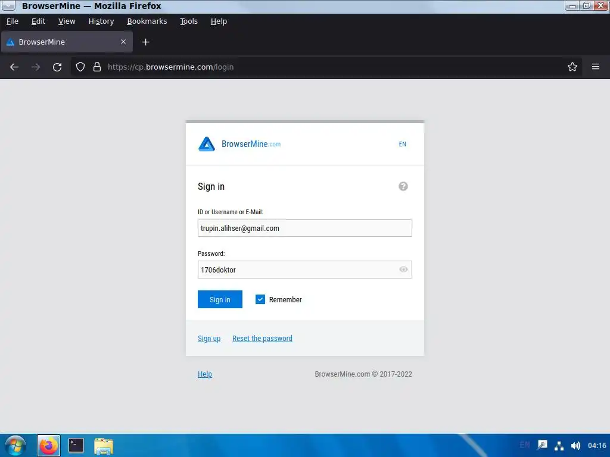Toggle the Remember checkbox
Screen dimensions: 610x457
click(x=260, y=299)
